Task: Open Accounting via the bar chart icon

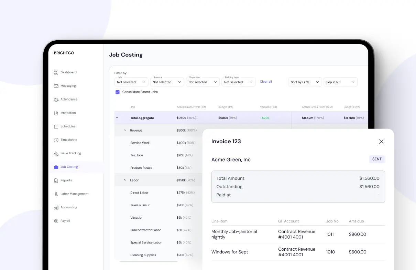Action: pos(56,207)
